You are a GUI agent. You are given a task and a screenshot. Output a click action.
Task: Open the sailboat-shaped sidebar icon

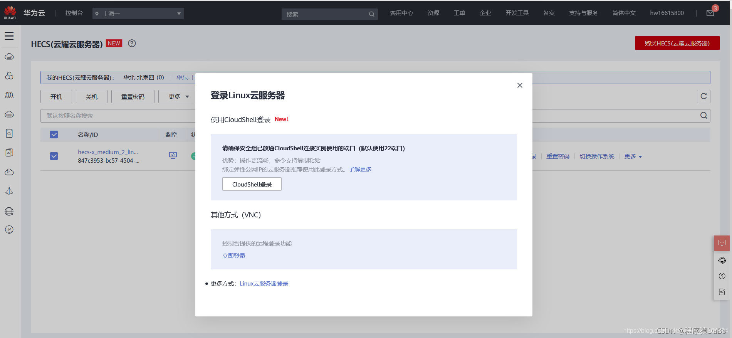click(x=9, y=191)
